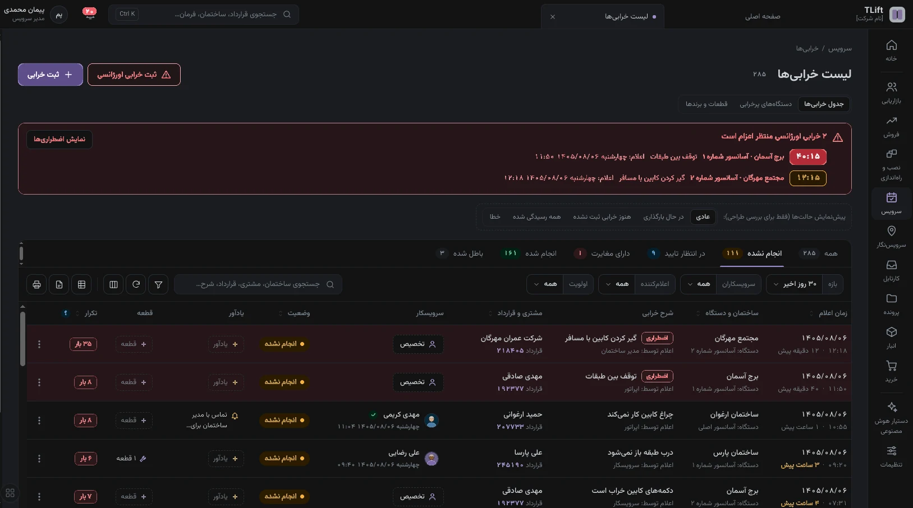Click the filter funnel icon
The width and height of the screenshot is (913, 508).
158,284
